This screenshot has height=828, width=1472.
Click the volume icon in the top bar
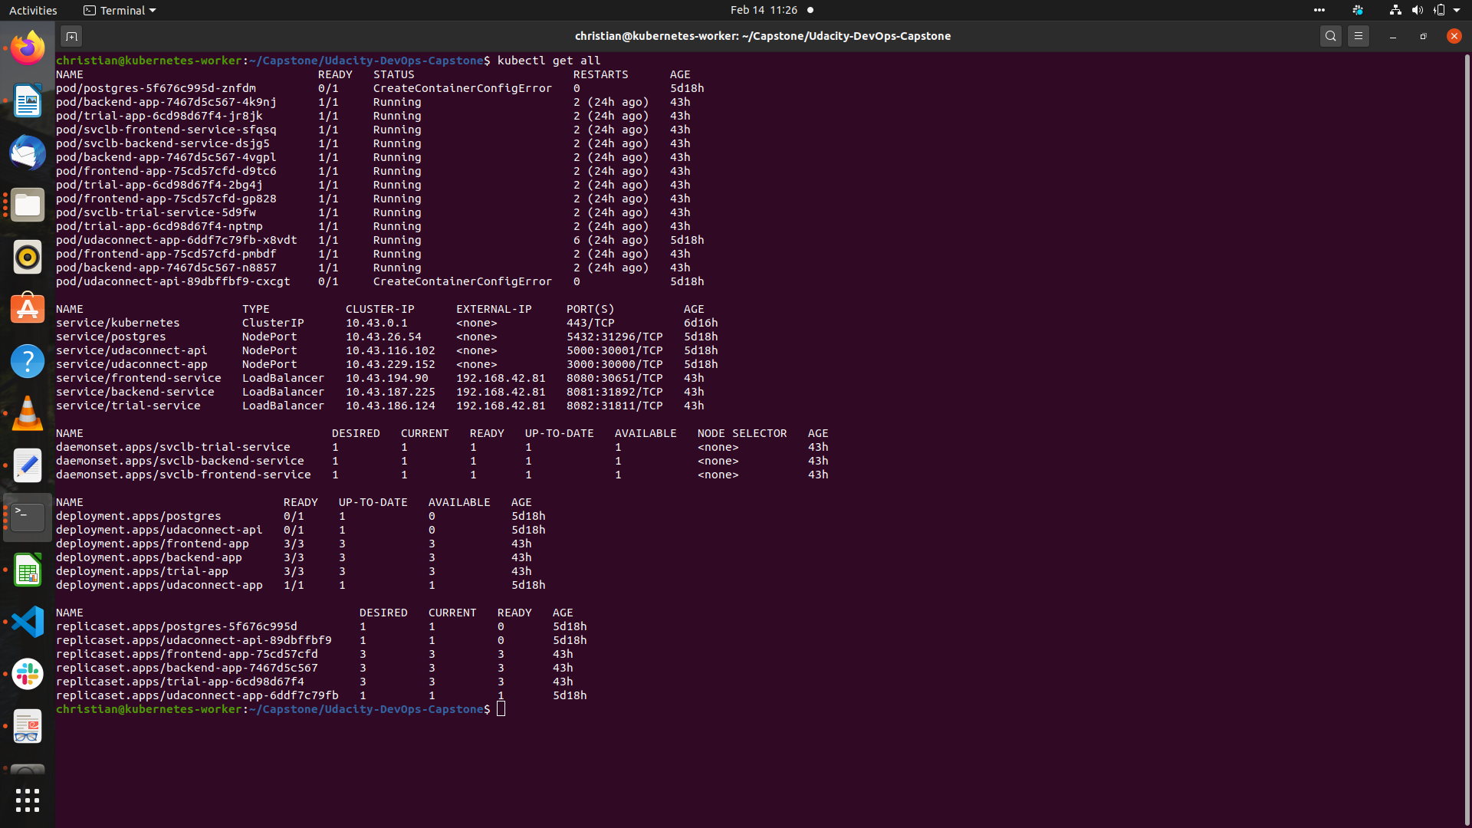click(1417, 10)
